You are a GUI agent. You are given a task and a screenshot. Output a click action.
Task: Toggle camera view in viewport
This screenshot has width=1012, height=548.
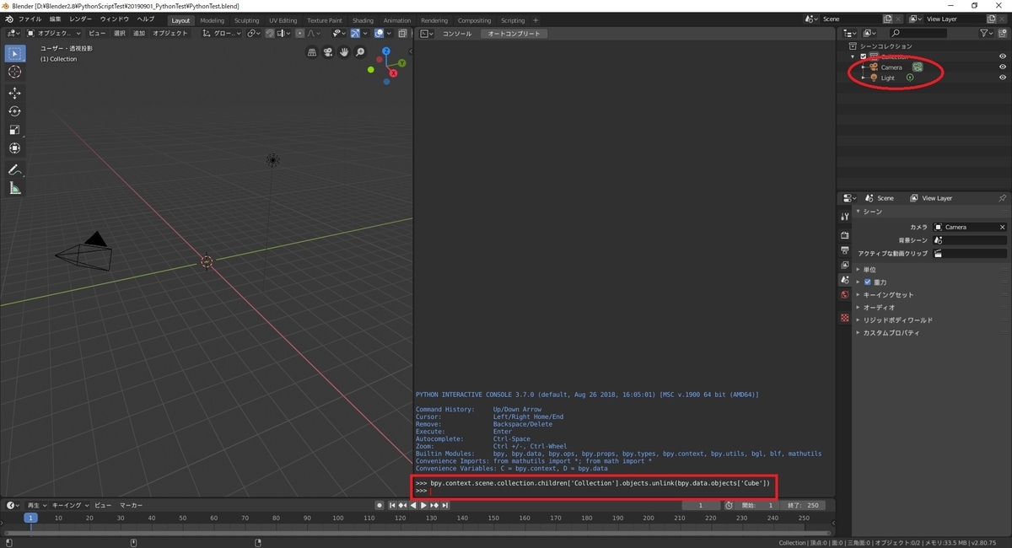click(x=328, y=52)
